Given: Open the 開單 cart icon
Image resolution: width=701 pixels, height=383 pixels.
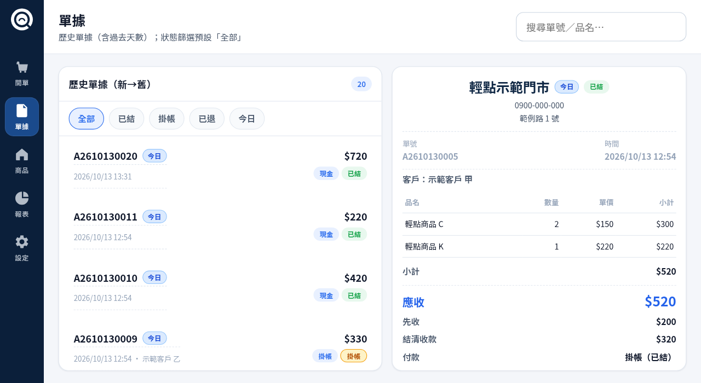Looking at the screenshot, I should click(x=22, y=67).
